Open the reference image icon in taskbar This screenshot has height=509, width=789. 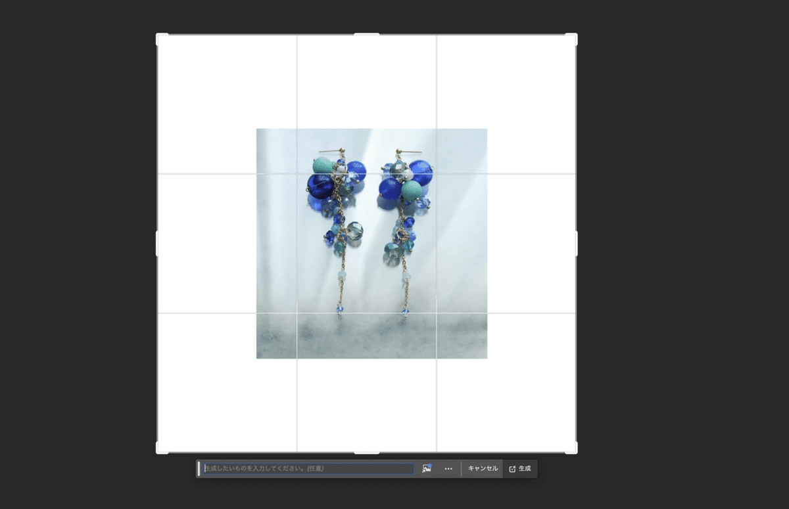(x=427, y=468)
